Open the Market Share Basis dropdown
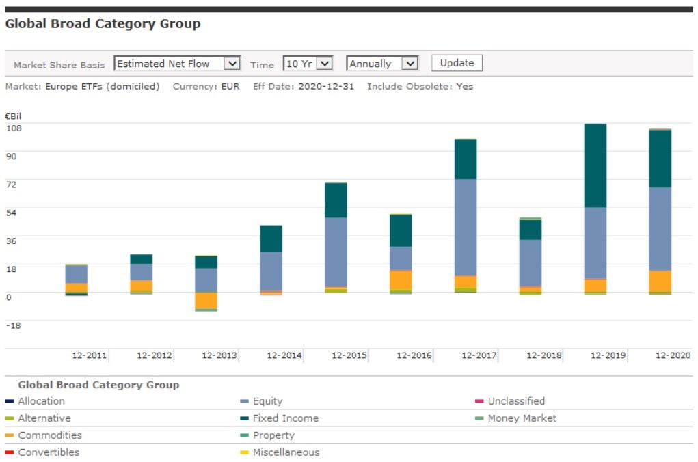This screenshot has width=698, height=462. click(x=177, y=64)
